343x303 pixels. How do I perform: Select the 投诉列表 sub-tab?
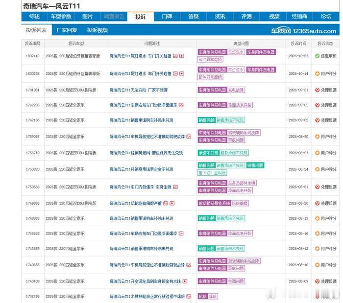pos(36,30)
